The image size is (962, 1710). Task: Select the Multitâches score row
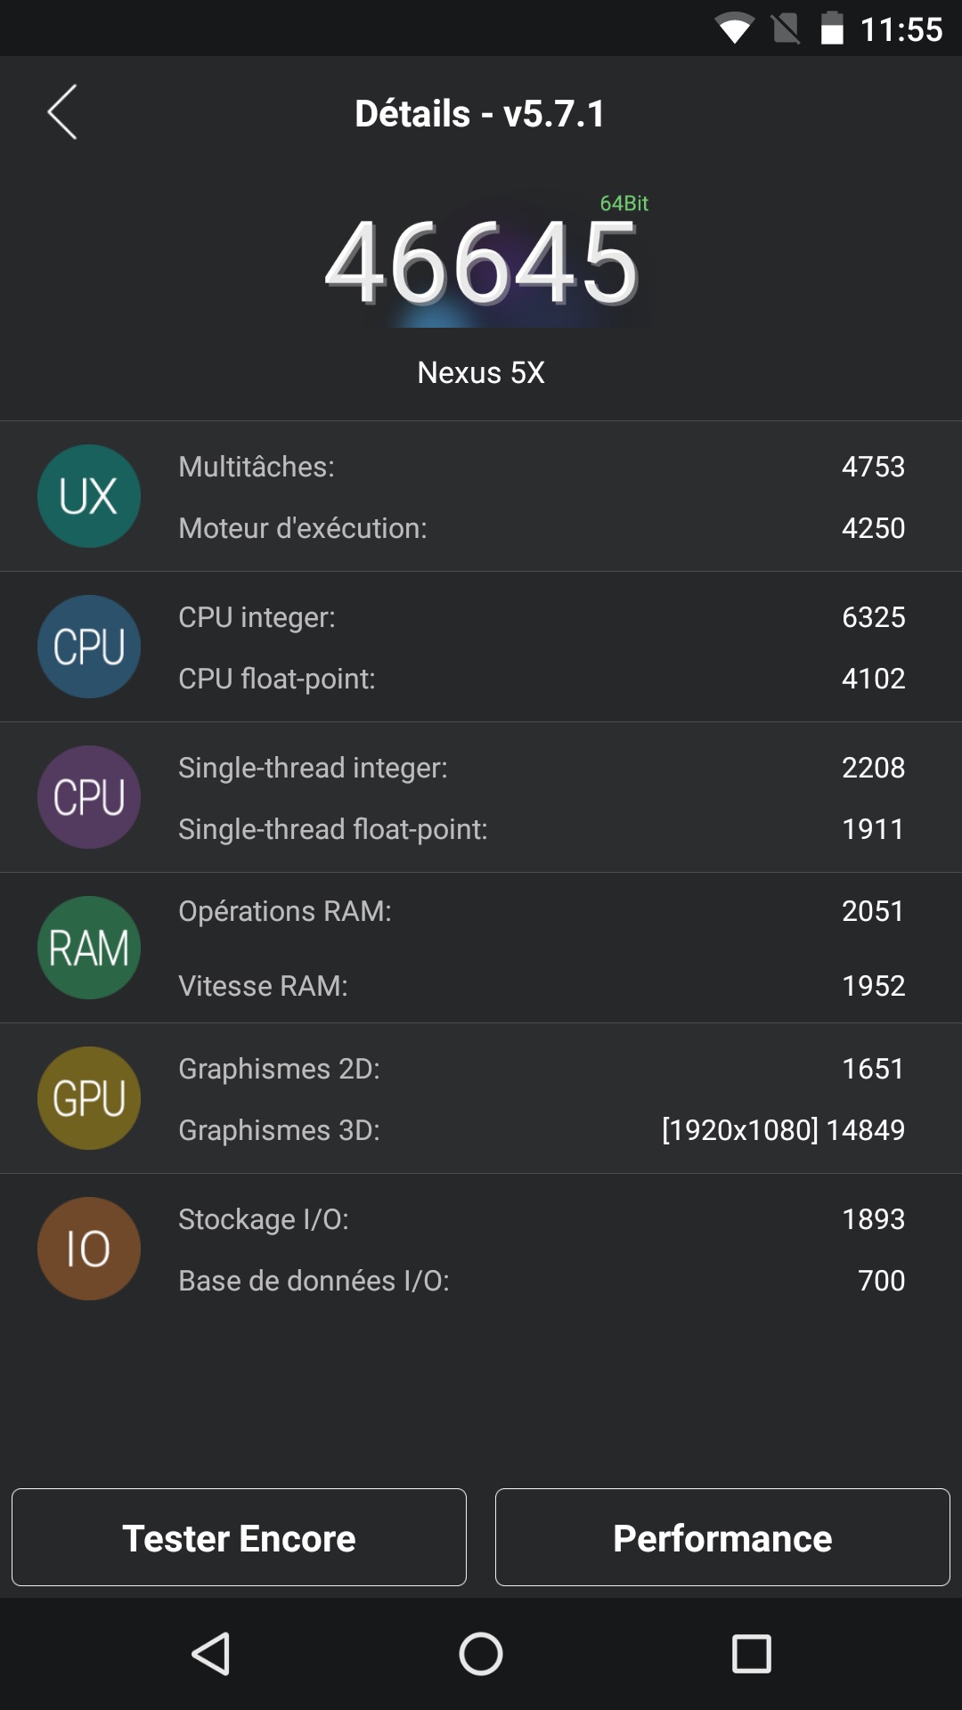[541, 467]
